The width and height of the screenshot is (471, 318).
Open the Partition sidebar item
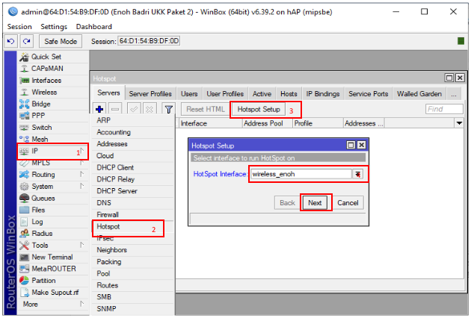point(53,281)
